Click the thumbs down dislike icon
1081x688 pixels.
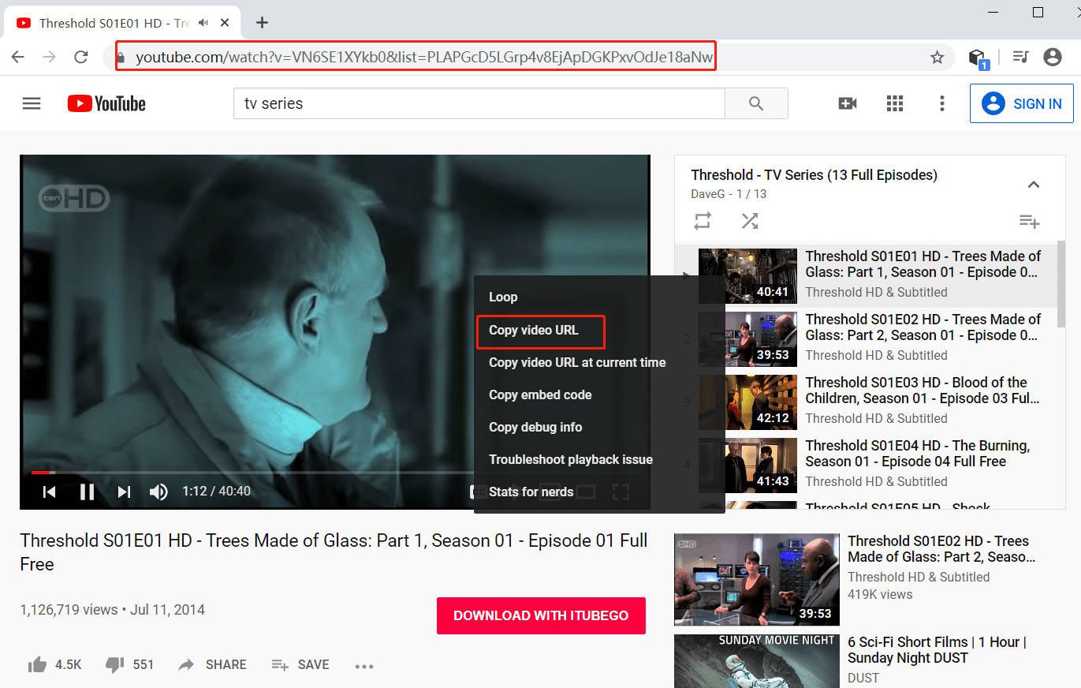click(x=115, y=665)
